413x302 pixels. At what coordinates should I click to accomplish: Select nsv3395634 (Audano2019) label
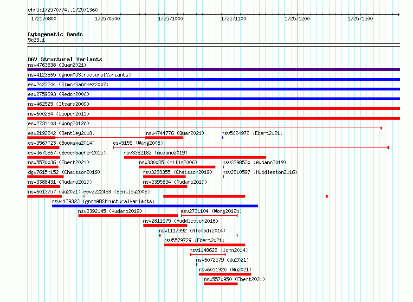click(175, 182)
